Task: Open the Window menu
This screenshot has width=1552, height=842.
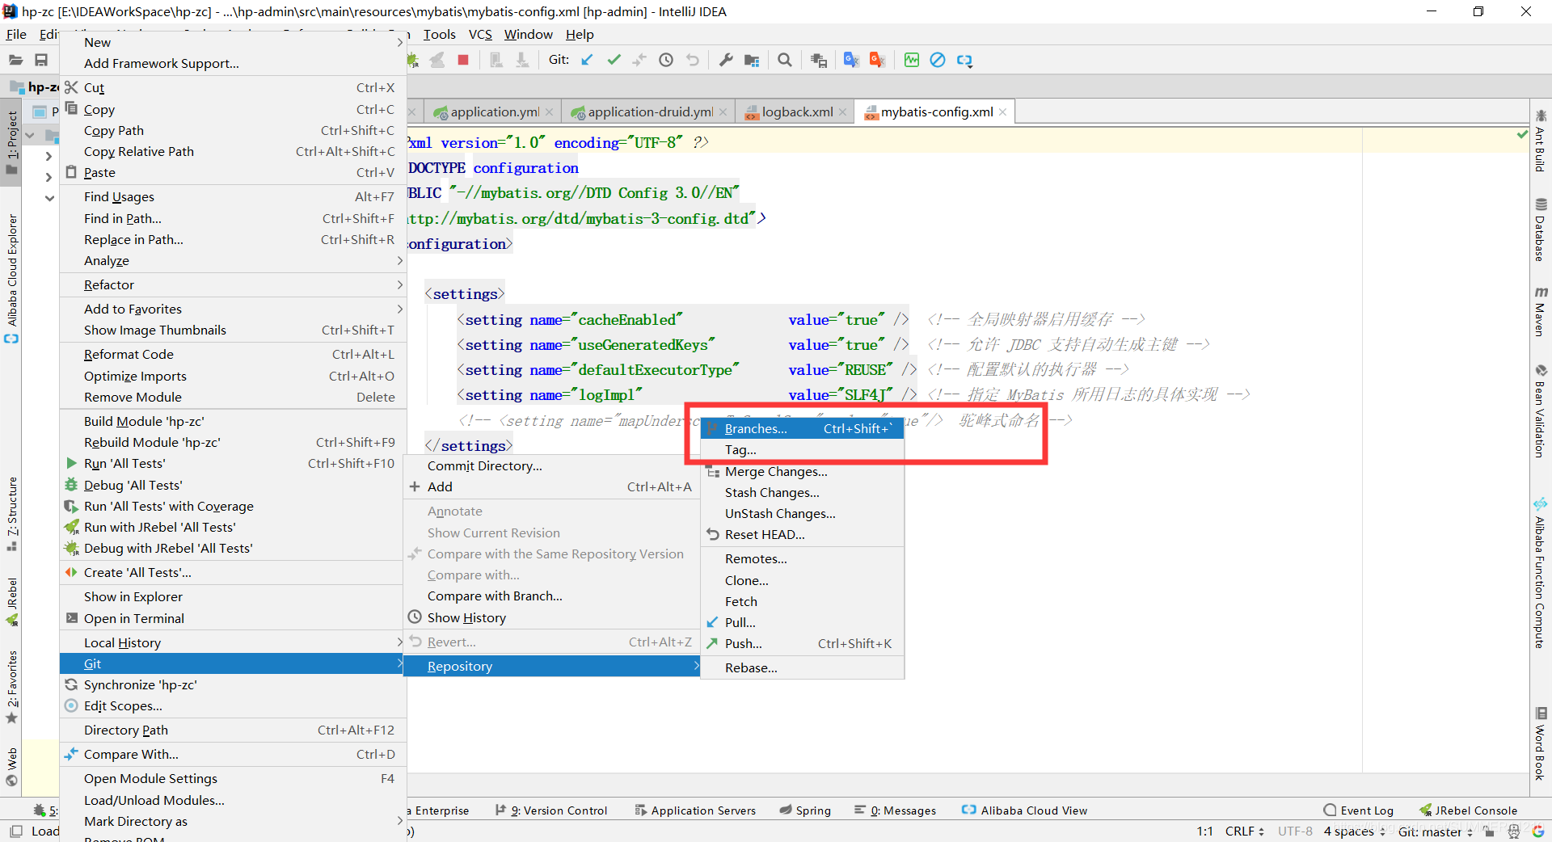Action: pyautogui.click(x=528, y=34)
